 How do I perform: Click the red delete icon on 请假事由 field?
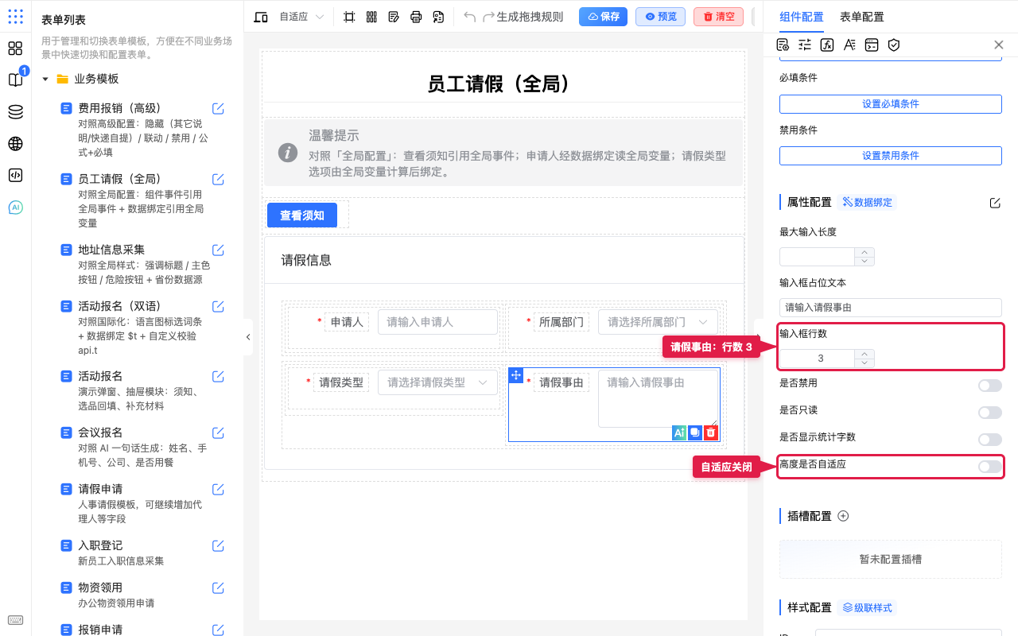[x=711, y=432]
